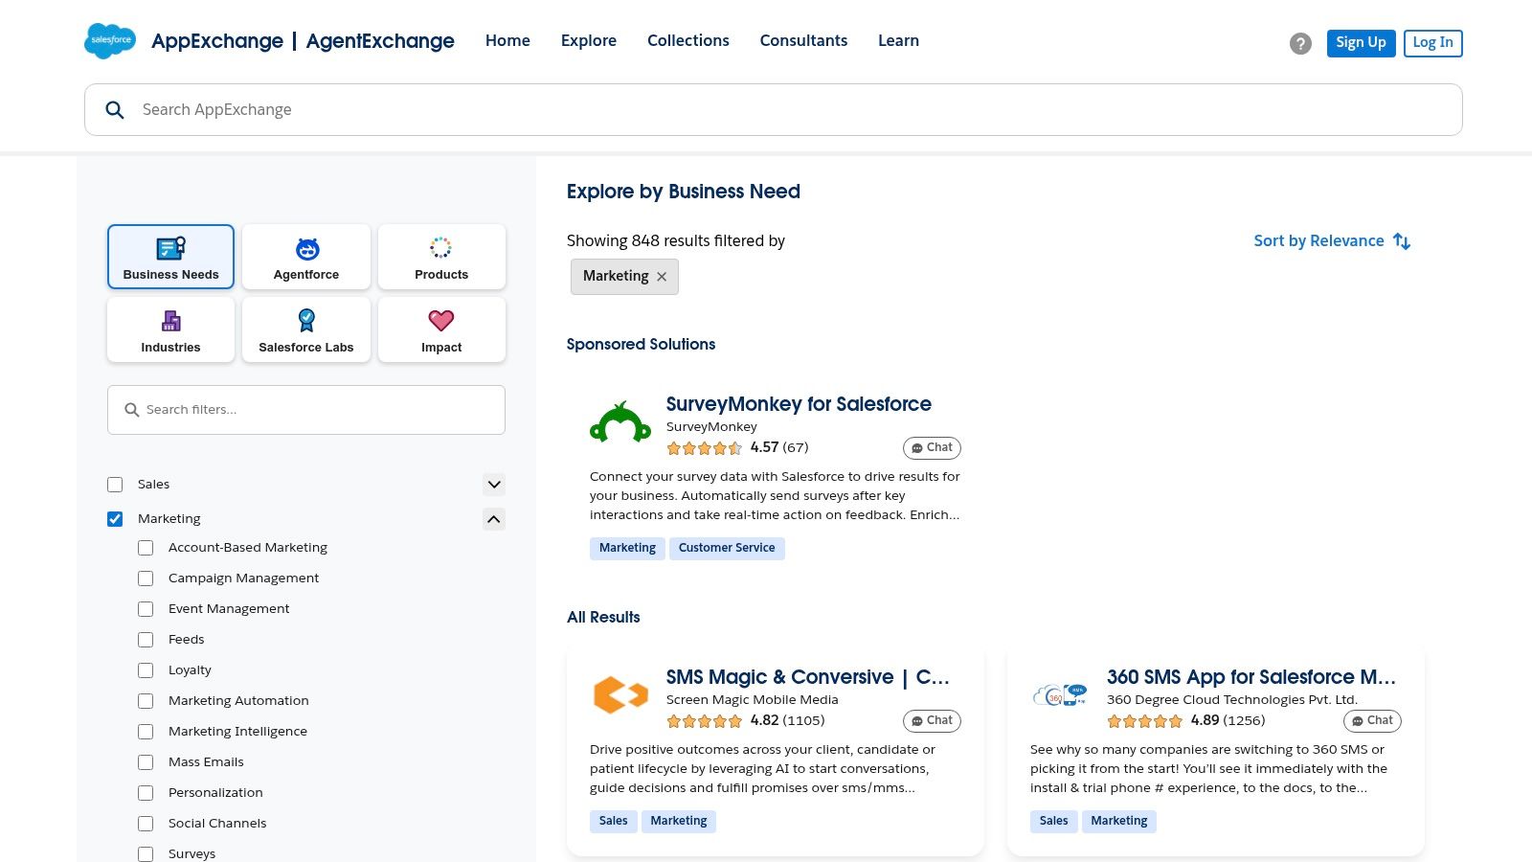
Task: Click the 360 SMS App logo
Action: point(1061,695)
